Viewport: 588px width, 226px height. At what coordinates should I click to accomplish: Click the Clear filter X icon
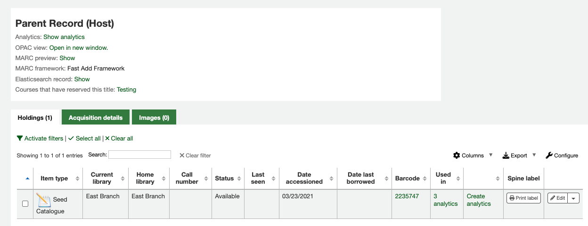tap(182, 156)
